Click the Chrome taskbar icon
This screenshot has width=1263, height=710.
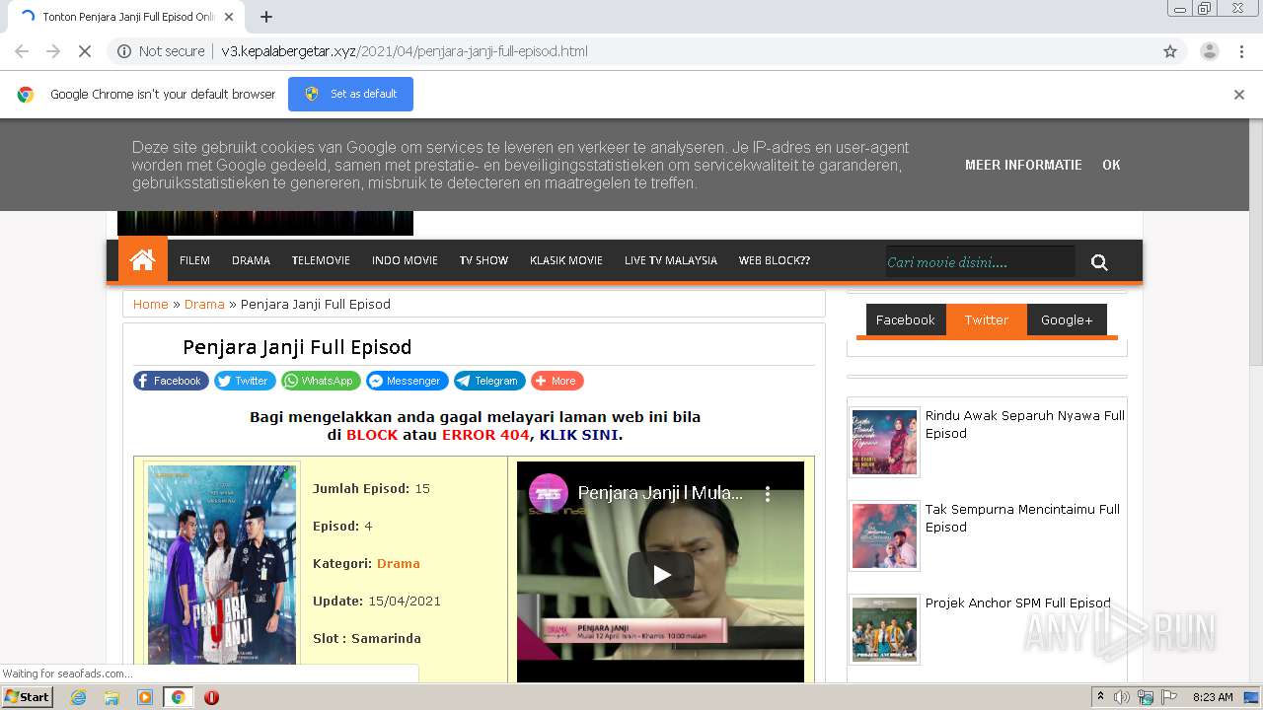tap(178, 697)
